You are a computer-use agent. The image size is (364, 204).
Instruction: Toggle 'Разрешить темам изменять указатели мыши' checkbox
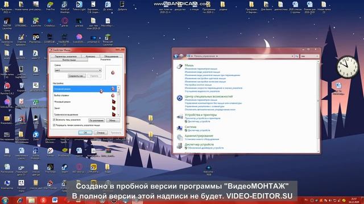(55, 125)
